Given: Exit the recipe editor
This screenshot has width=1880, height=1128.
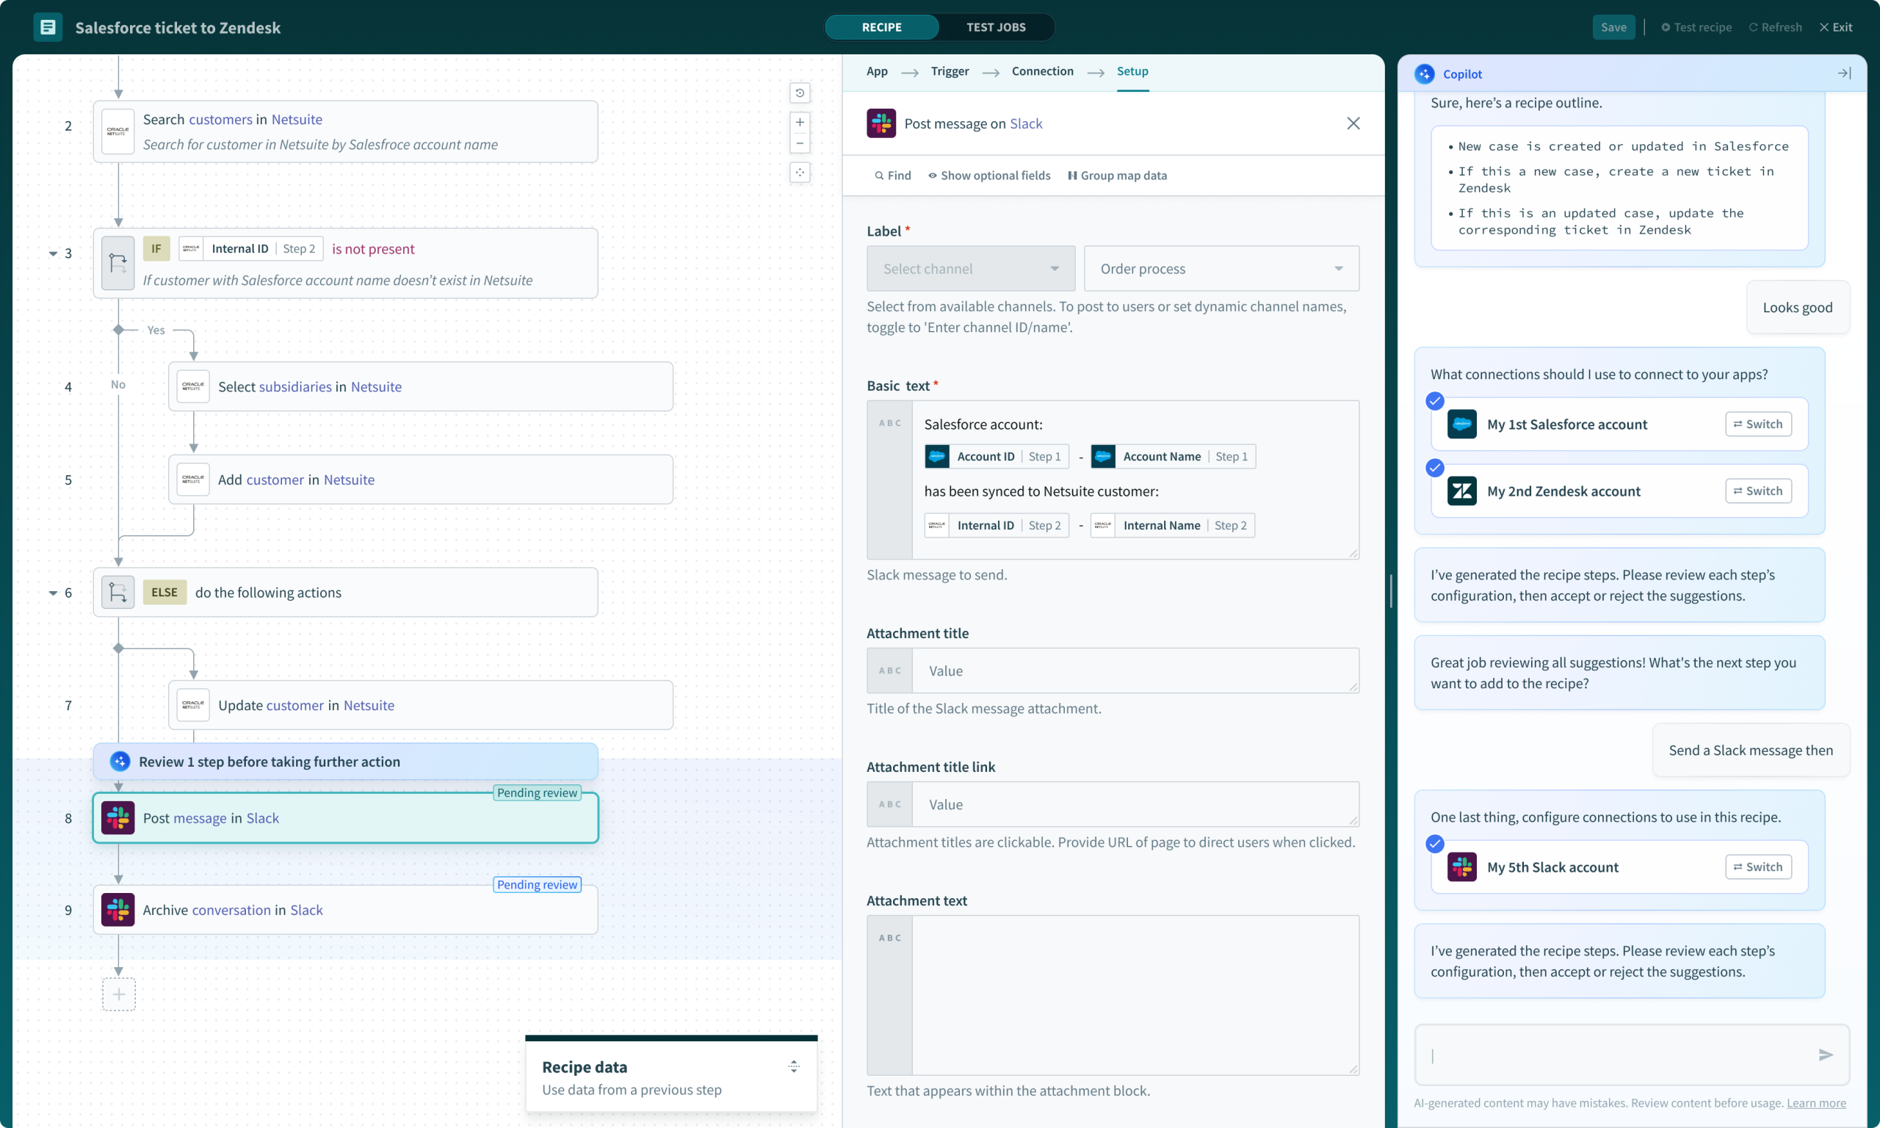Looking at the screenshot, I should pyautogui.click(x=1835, y=27).
